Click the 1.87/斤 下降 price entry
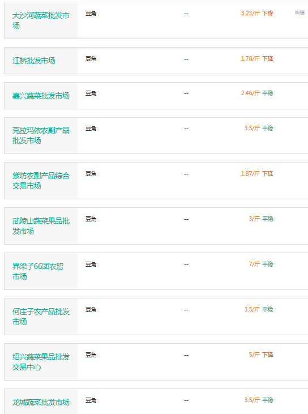 click(x=257, y=173)
